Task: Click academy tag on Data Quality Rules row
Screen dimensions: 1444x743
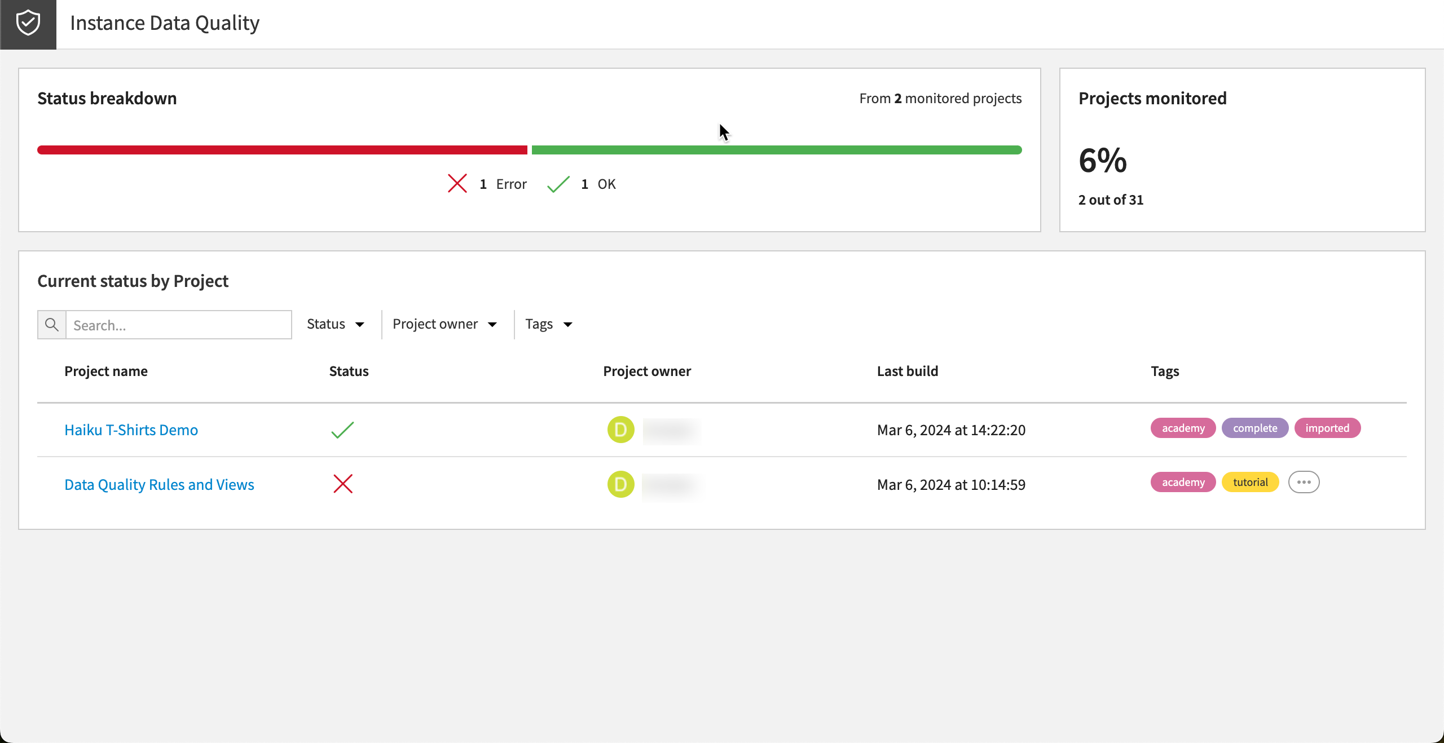Action: [x=1183, y=482]
